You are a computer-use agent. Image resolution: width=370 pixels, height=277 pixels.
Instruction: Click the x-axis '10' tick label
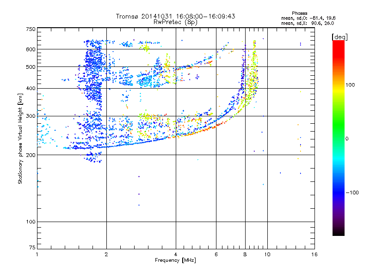coord(267,254)
